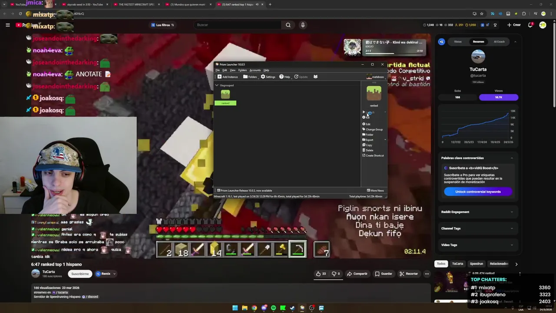This screenshot has width=556, height=313.
Task: Click the vidIQ logo in the side panel
Action: click(x=441, y=42)
